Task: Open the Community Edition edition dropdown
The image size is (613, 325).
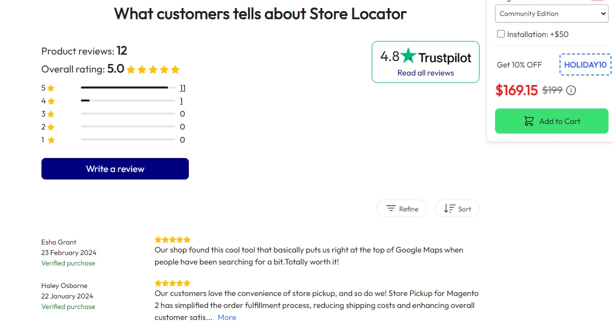Action: pos(551,13)
